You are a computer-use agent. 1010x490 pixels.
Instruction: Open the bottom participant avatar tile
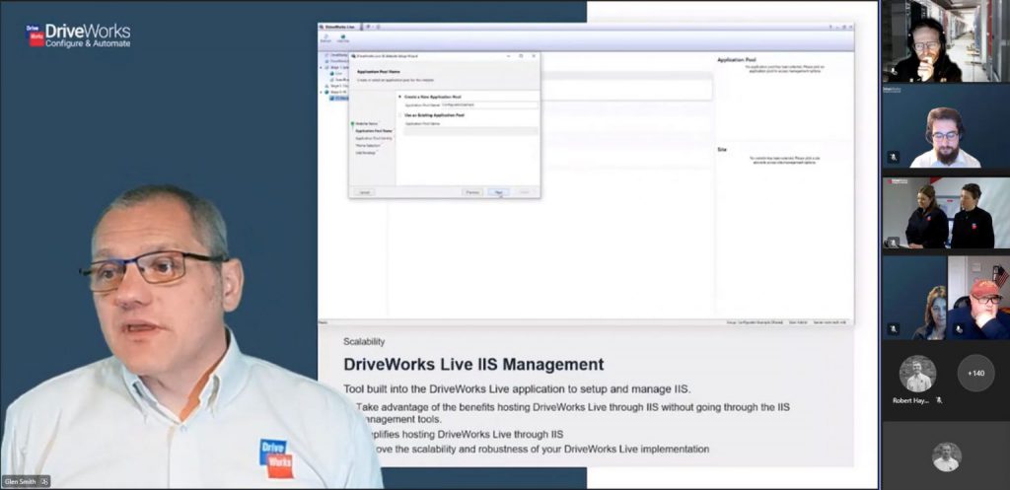point(946,456)
